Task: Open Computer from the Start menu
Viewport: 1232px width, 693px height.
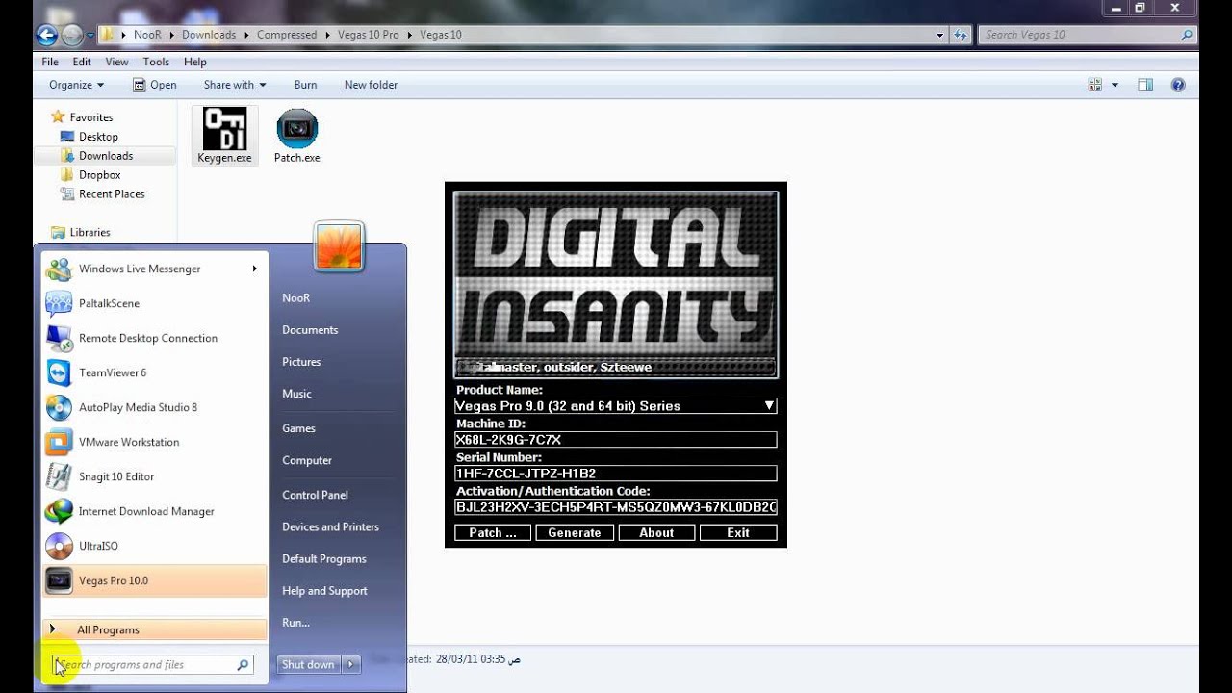Action: [x=307, y=460]
